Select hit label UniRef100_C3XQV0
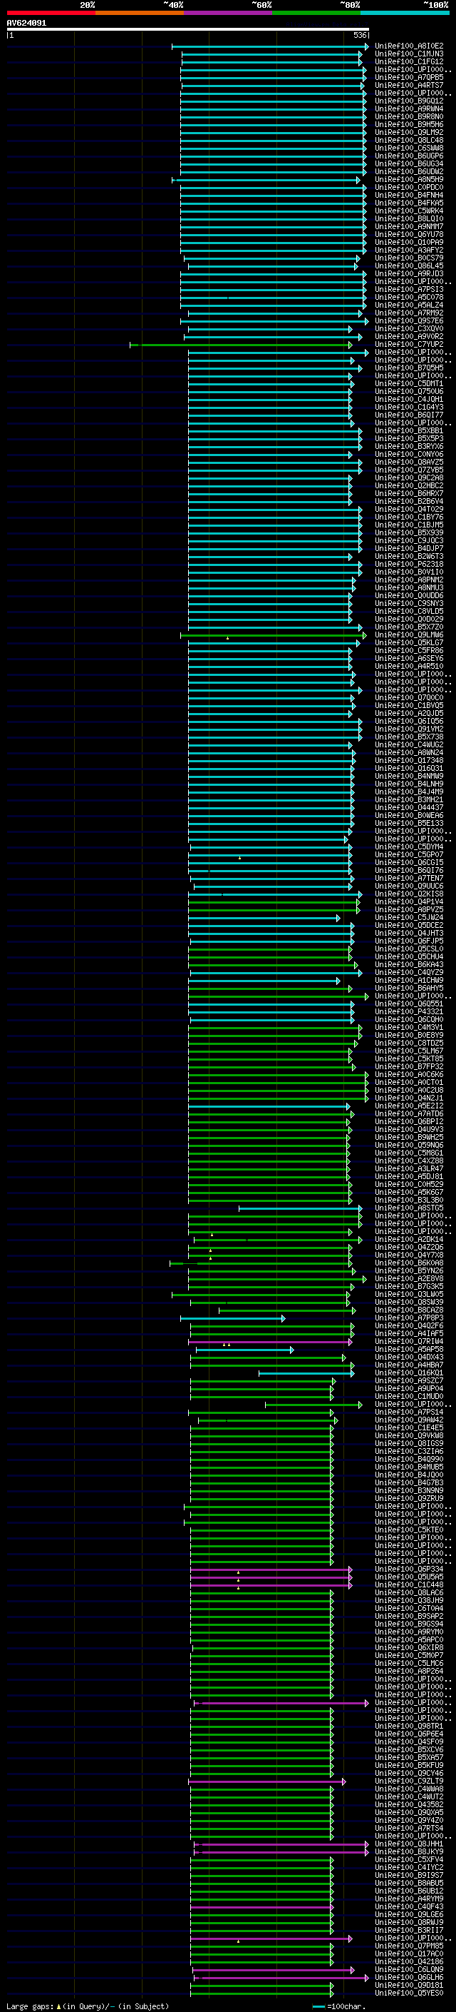This screenshot has height=2012, width=456. pos(409,329)
